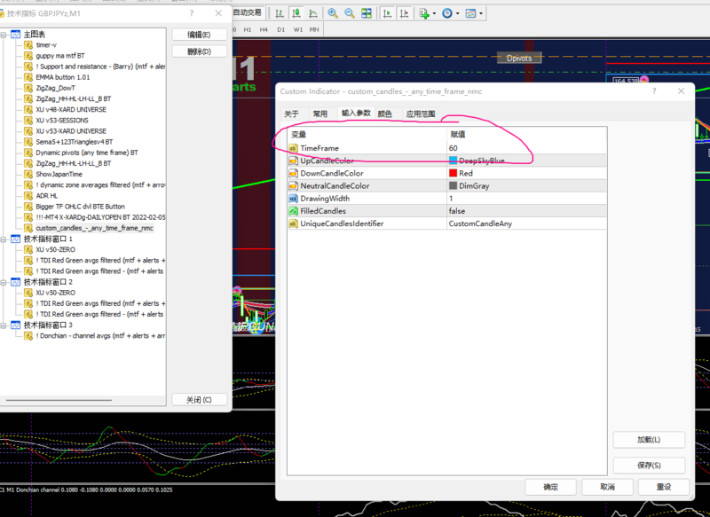Click the 编辑(E) button
710x517 pixels.
199,35
